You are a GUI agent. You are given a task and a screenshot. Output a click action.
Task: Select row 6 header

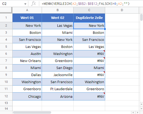[6, 54]
